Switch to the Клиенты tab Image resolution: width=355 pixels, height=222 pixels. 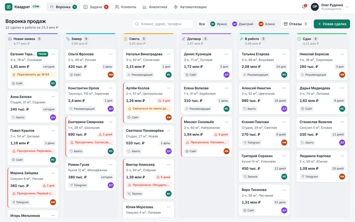[126, 7]
